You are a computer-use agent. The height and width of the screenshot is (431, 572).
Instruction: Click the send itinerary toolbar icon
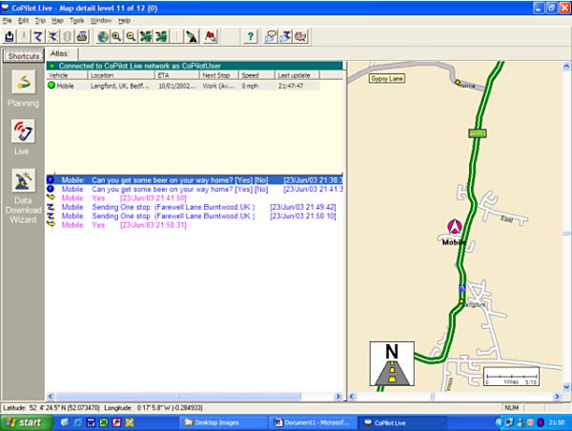286,36
